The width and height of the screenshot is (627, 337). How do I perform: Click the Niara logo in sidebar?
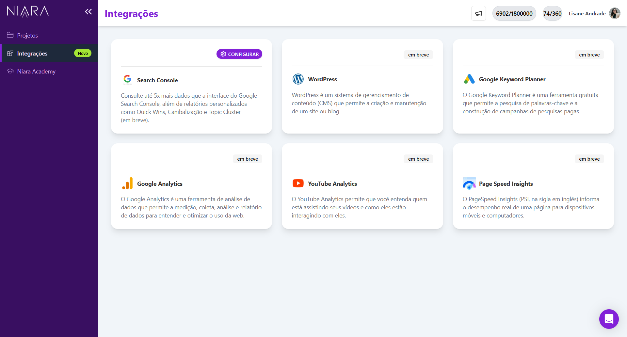28,11
